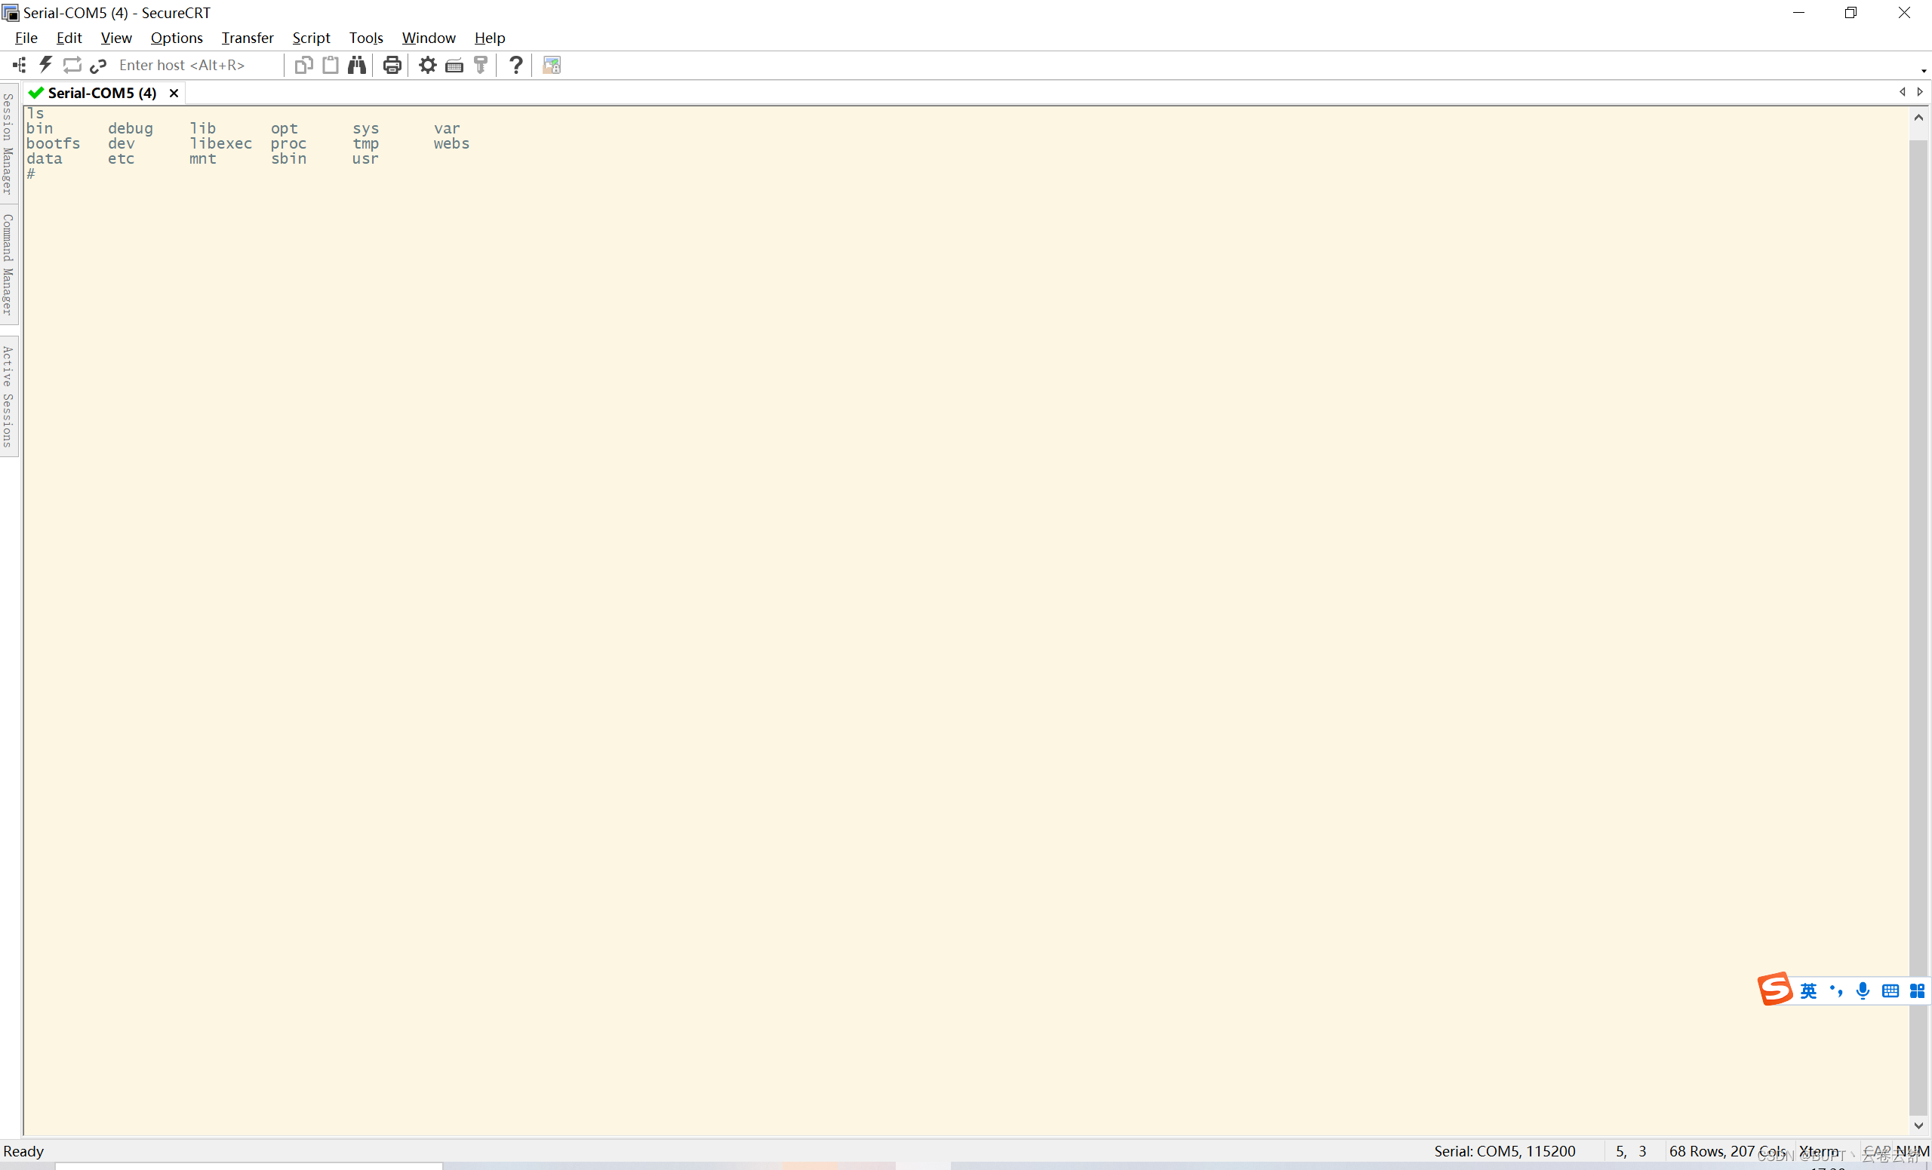The width and height of the screenshot is (1932, 1170).
Task: Click the 'Ready' status bar text
Action: click(23, 1150)
